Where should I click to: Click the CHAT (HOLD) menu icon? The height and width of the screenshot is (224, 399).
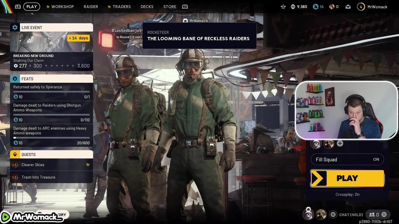(333, 214)
